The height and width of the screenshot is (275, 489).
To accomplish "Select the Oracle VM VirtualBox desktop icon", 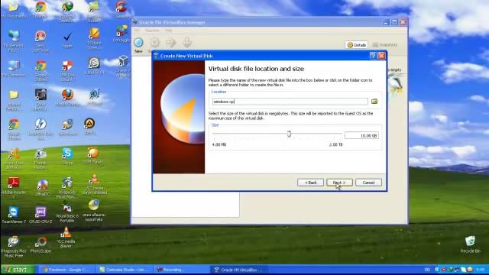I will [123, 66].
